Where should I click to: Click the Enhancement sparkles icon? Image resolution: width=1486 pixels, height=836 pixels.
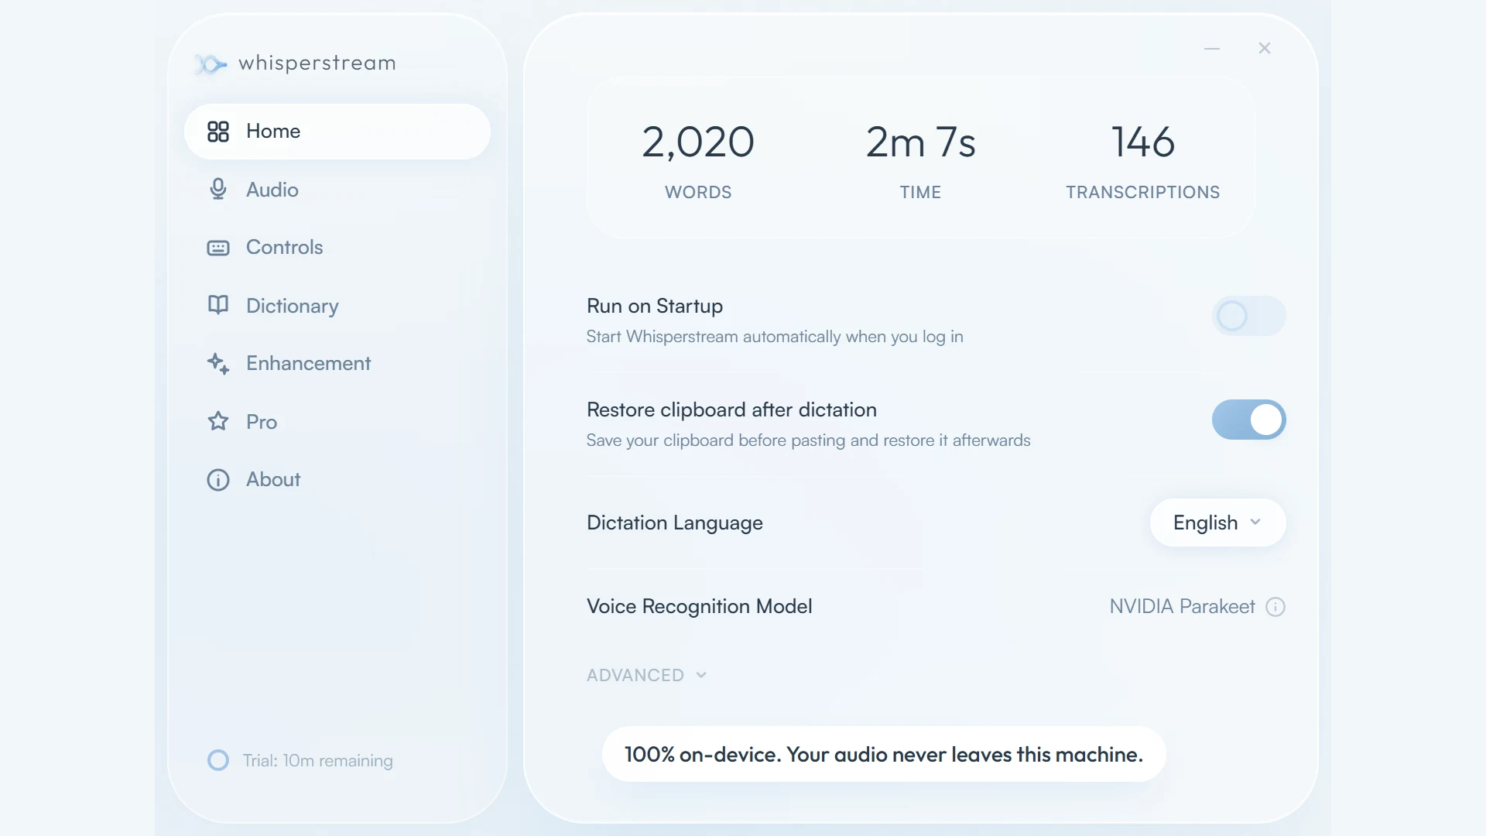[218, 364]
